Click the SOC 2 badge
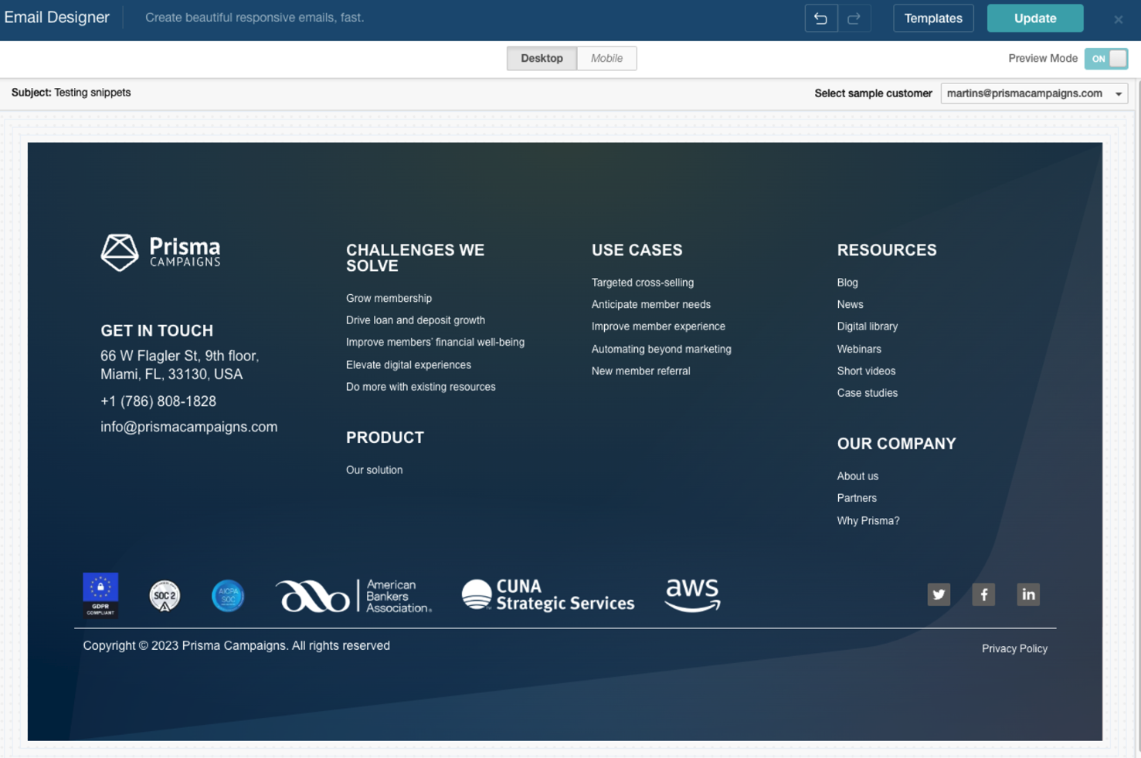This screenshot has height=758, width=1141. (165, 596)
